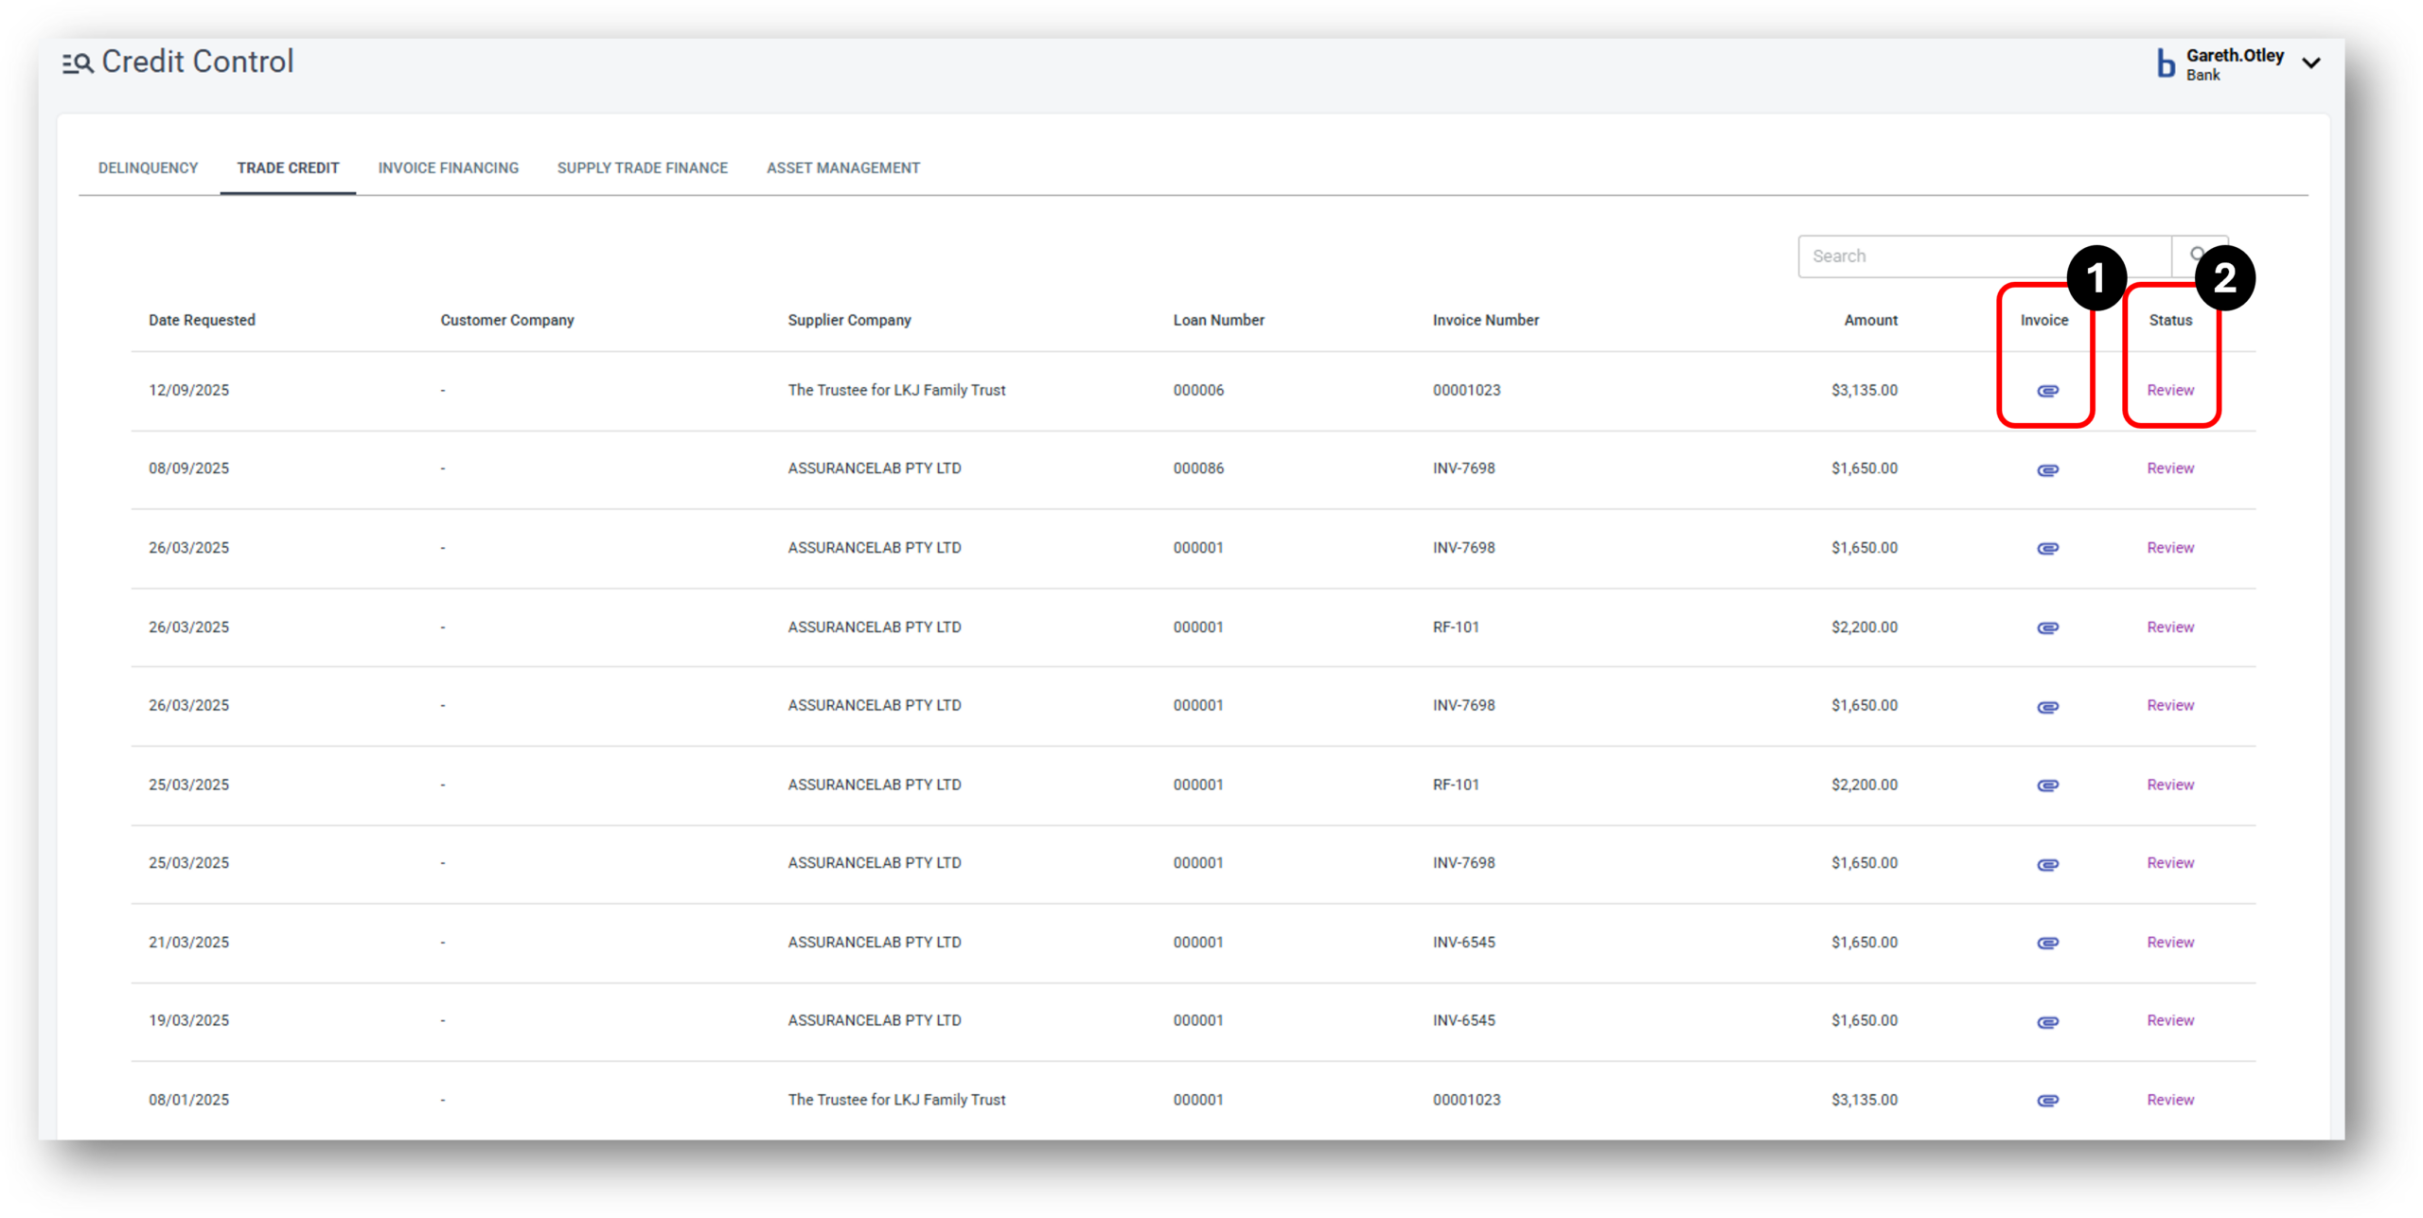The image size is (2423, 1218).
Task: Select the Supply Trade Finance tab
Action: 643,168
